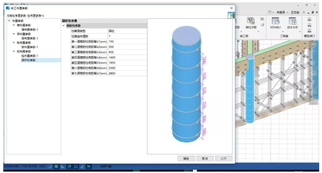Click the grid display status bar icon
The width and height of the screenshot is (322, 173).
point(56,166)
